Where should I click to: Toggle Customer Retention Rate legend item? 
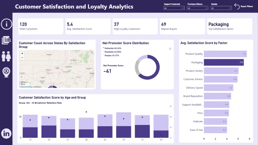48,103
